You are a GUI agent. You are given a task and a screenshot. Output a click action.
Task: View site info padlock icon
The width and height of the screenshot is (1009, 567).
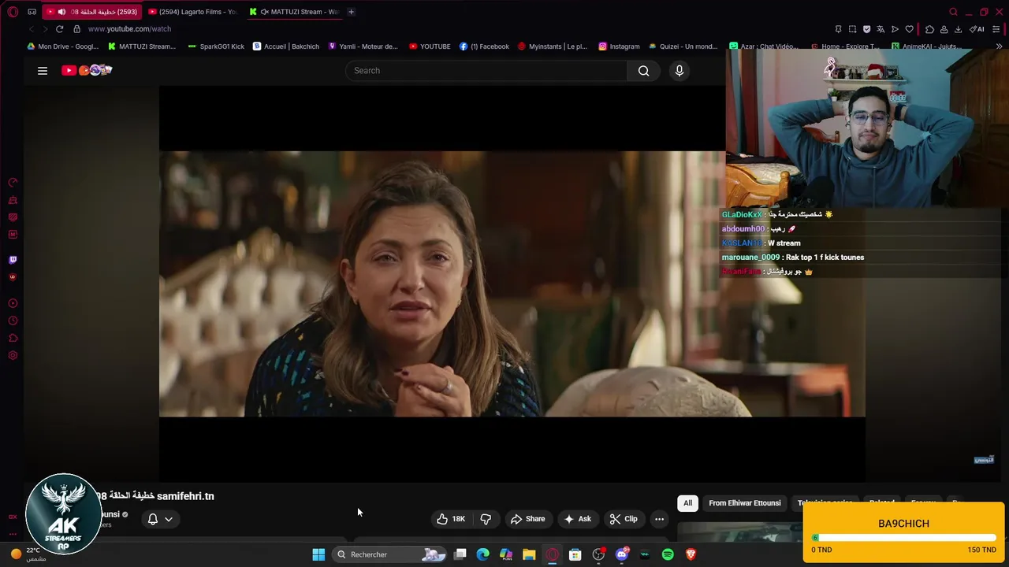point(76,29)
